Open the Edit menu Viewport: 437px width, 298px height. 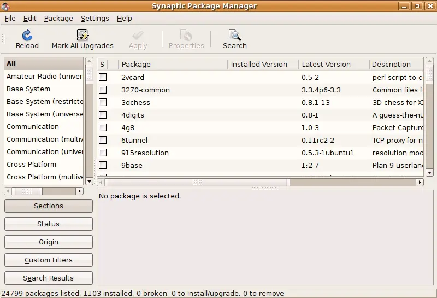click(x=29, y=19)
